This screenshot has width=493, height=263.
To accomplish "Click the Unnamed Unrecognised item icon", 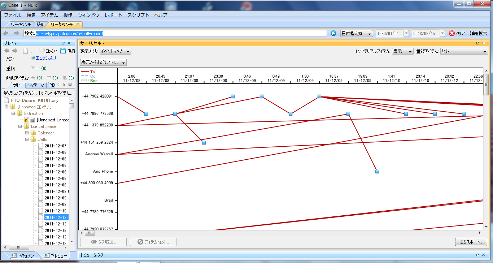I will 26,120.
